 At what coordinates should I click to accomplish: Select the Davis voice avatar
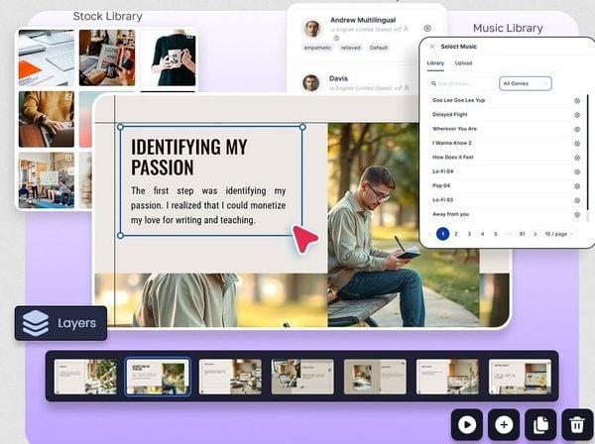[x=311, y=82]
